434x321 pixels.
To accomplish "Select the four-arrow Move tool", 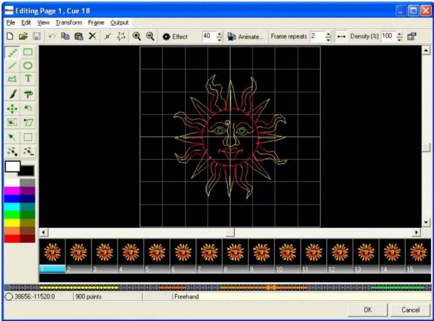I will coord(13,108).
